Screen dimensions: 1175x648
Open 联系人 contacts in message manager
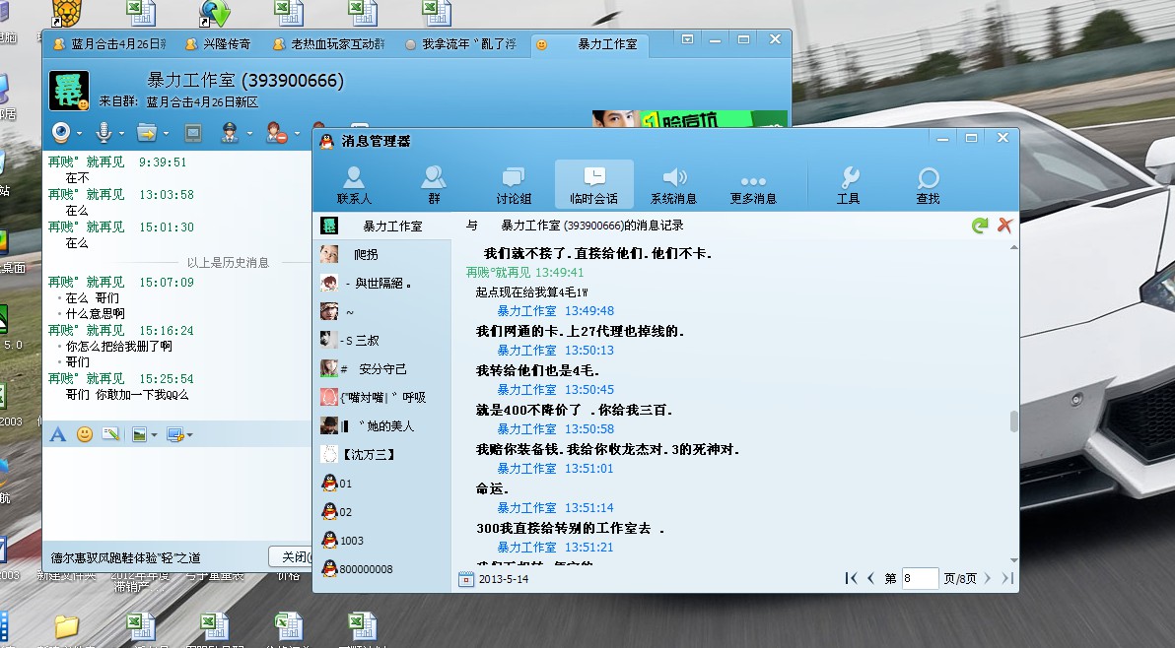354,184
